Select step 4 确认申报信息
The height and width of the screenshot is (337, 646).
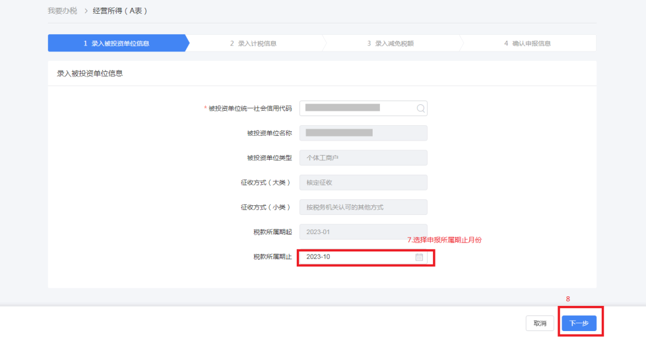(x=528, y=43)
